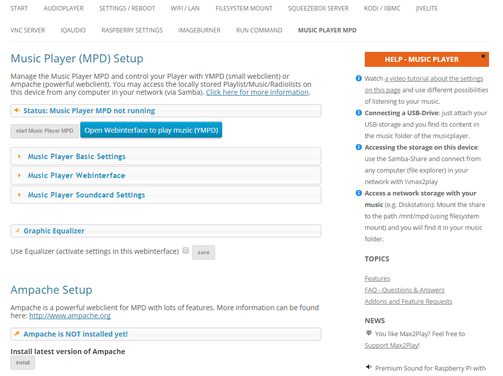Click the Support Max2Play link
This screenshot has height=376, width=503.
click(x=391, y=345)
